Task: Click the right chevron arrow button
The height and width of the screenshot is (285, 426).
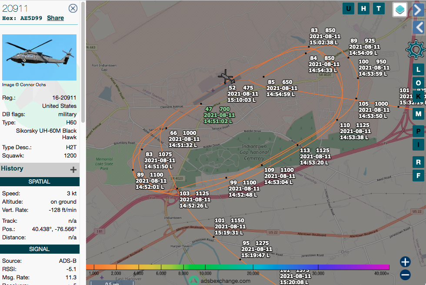Action: pyautogui.click(x=419, y=10)
